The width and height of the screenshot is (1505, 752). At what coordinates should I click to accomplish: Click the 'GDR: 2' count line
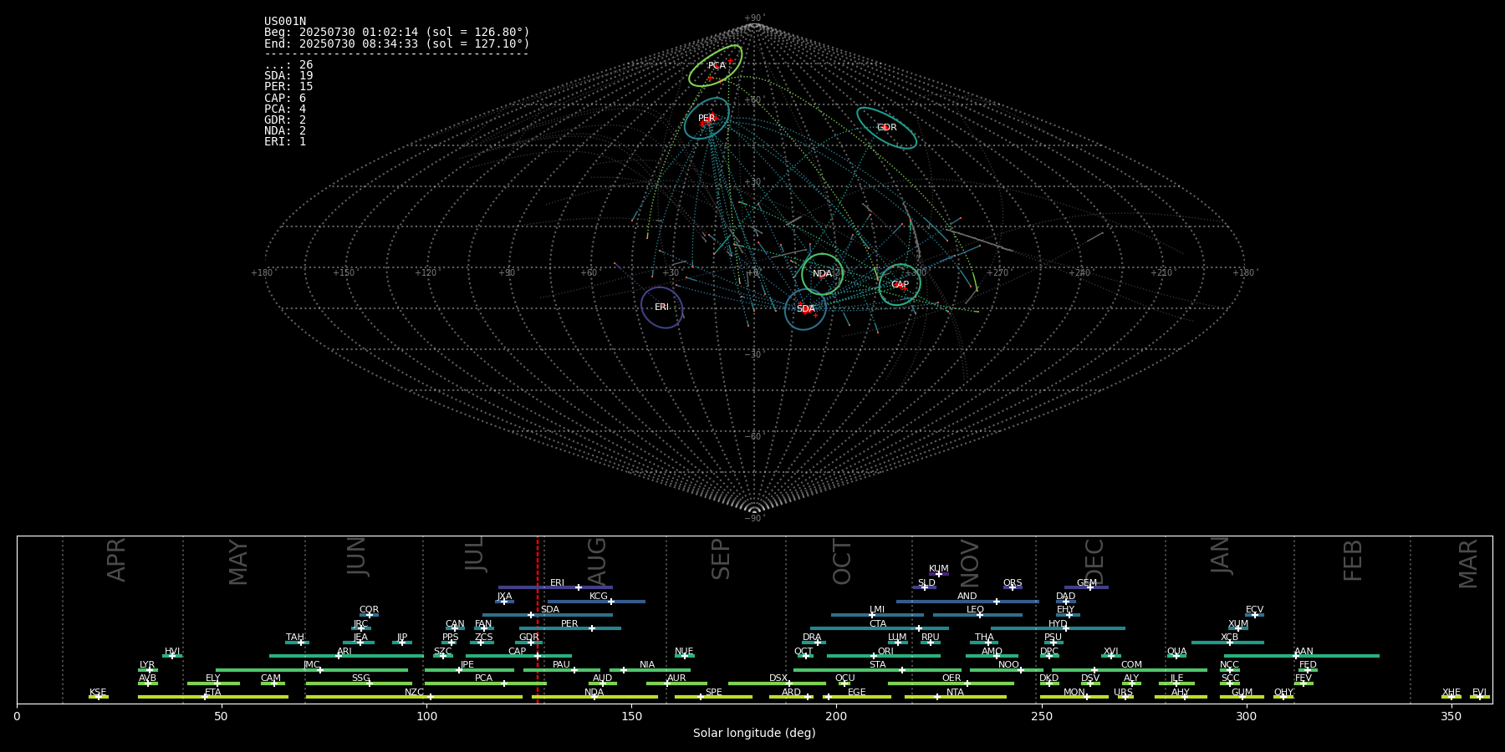point(285,119)
